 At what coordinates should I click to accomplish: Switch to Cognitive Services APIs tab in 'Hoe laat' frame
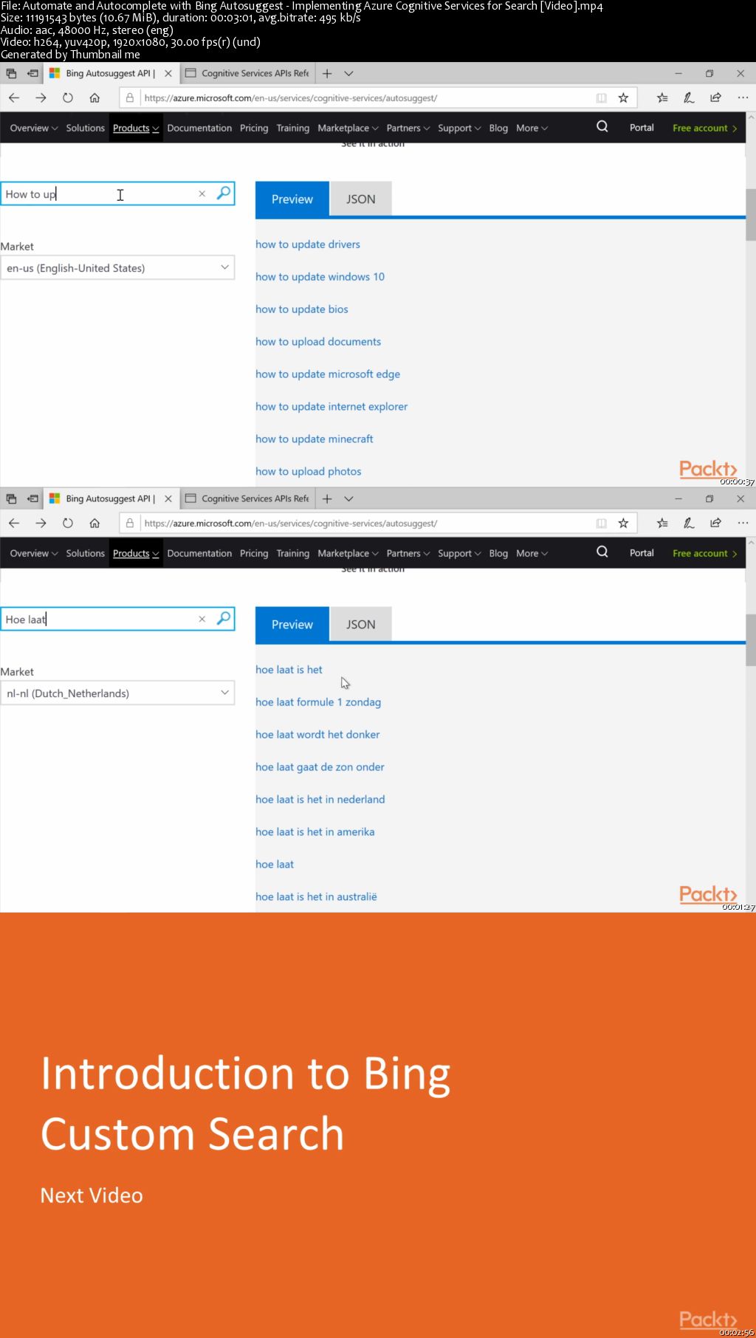pos(247,498)
